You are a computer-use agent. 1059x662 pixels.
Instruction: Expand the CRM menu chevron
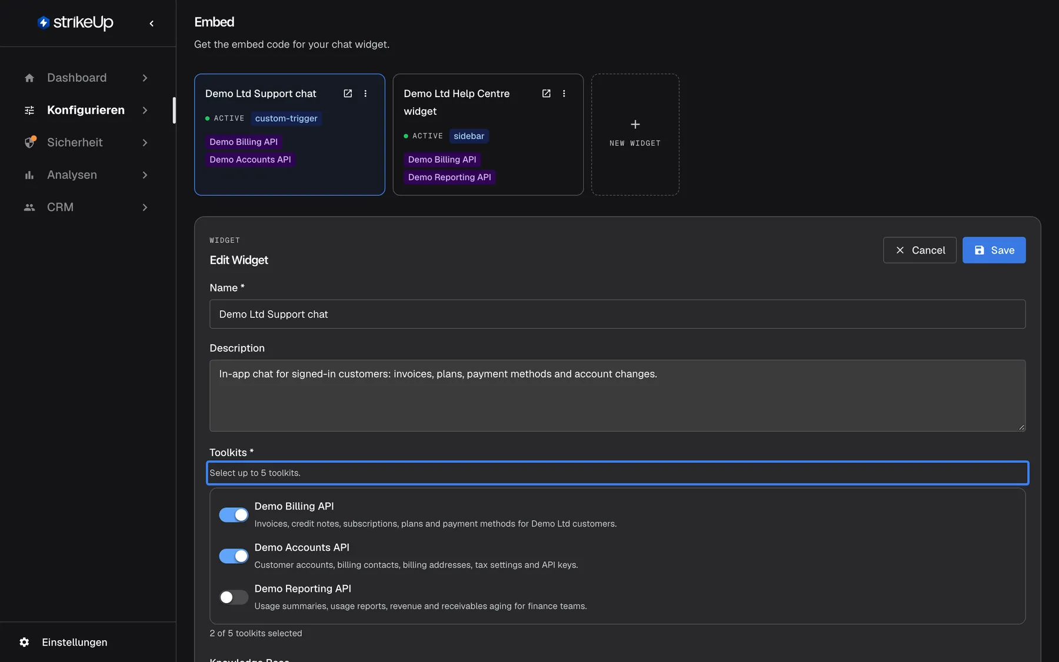(x=145, y=207)
